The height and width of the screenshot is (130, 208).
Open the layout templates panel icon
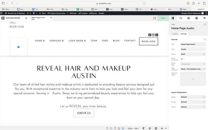[197, 18]
